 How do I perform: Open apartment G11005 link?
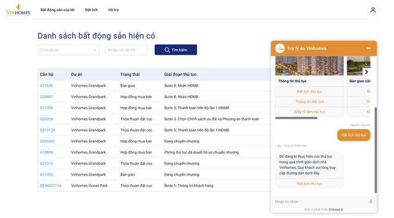46,174
